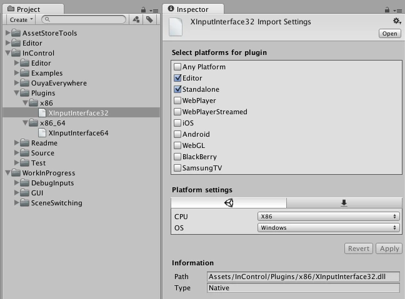Expand the Readme folder arrow
The height and width of the screenshot is (299, 405).
coord(17,143)
